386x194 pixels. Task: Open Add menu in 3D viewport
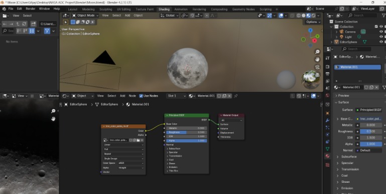point(127,16)
